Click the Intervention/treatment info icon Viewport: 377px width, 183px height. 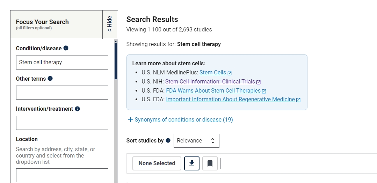(78, 109)
